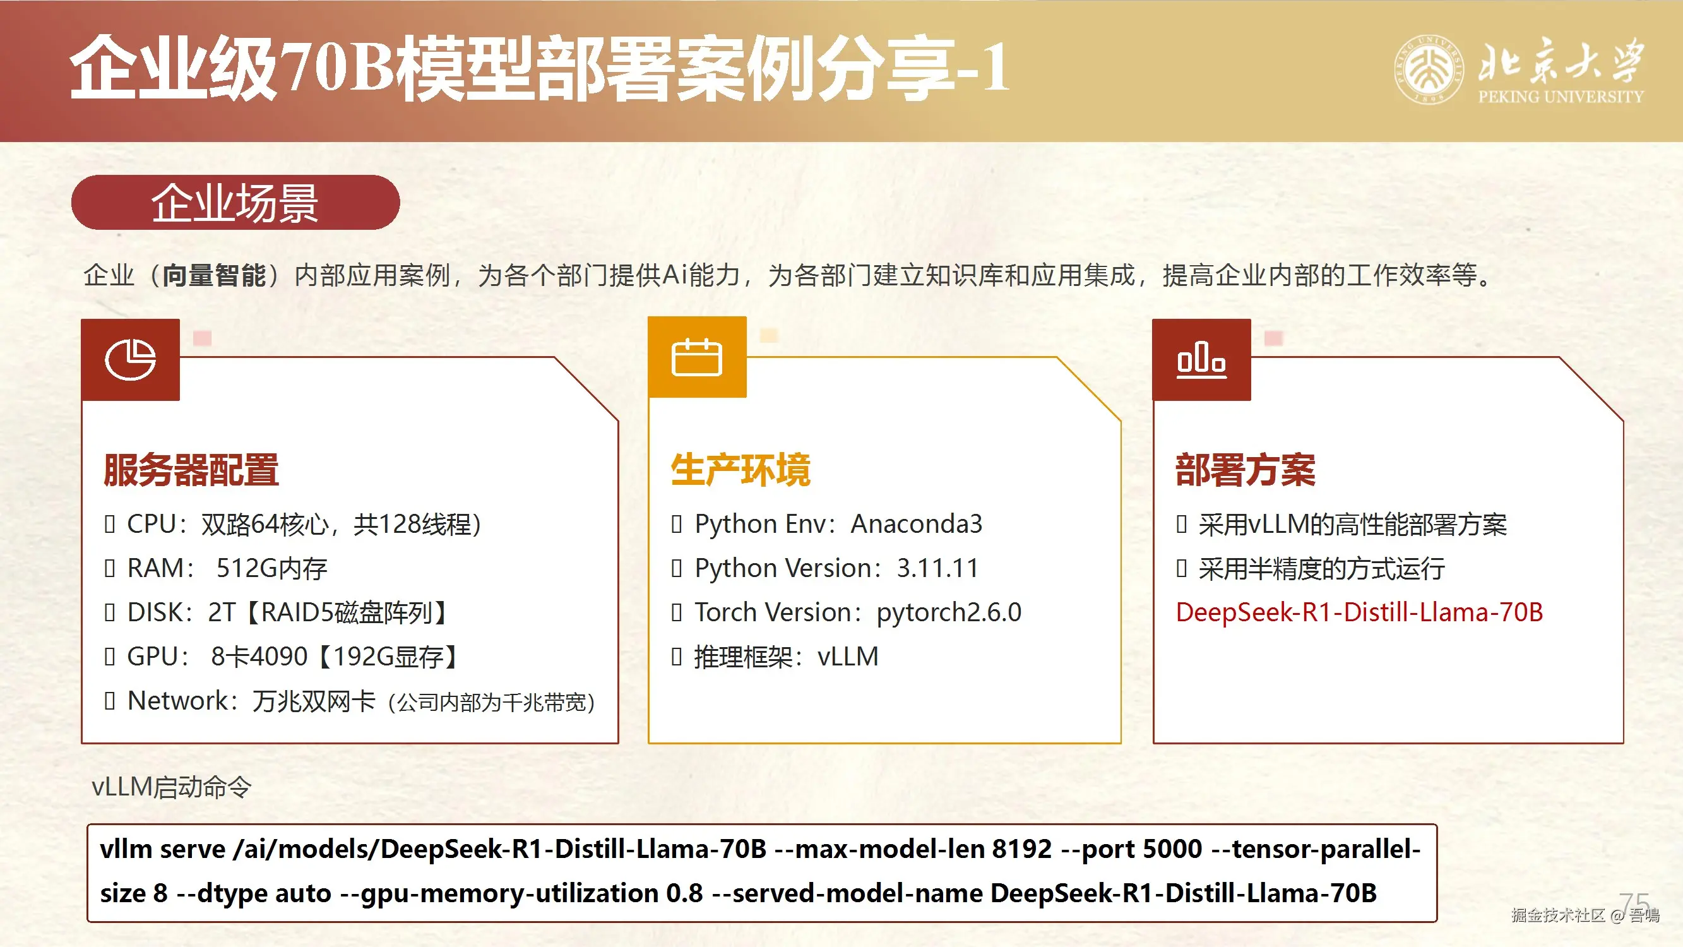Screen dimensions: 1683x947
Task: Click the red 企业场景 pill label
Action: click(235, 203)
